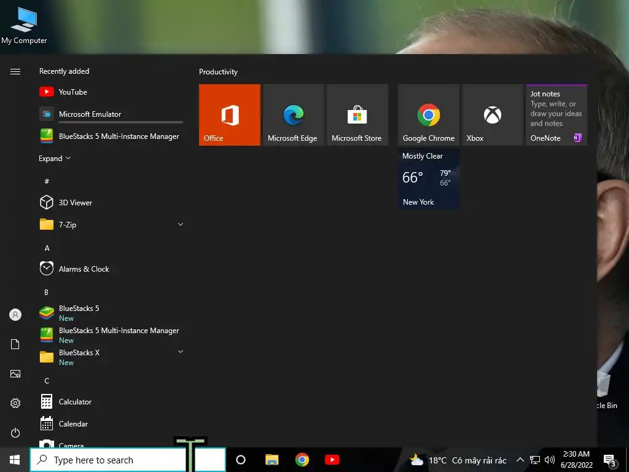629x472 pixels.
Task: Open Google Chrome on taskbar
Action: (x=302, y=460)
